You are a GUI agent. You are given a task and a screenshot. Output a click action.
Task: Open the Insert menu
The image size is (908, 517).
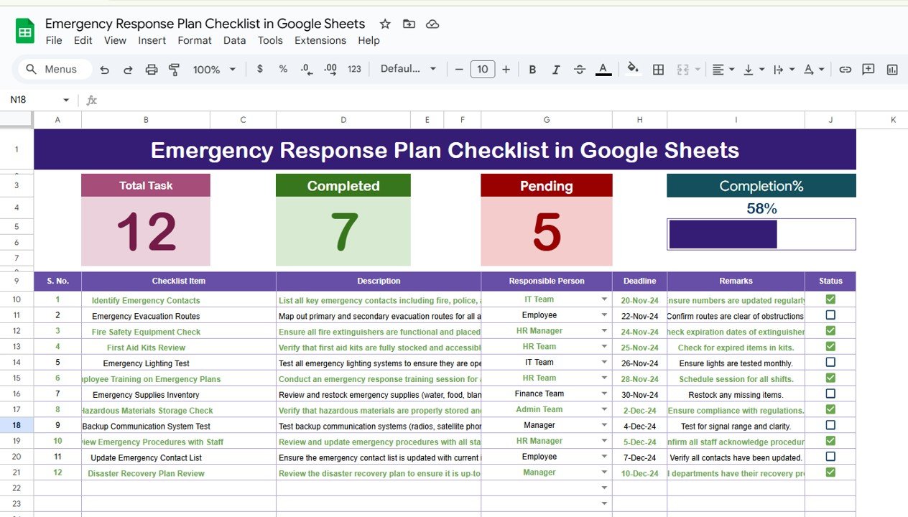click(x=152, y=40)
